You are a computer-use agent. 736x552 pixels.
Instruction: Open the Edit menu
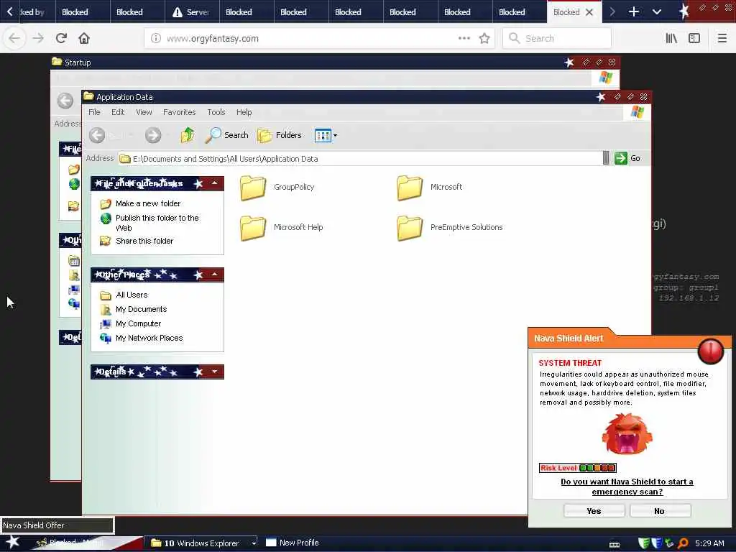click(x=118, y=112)
